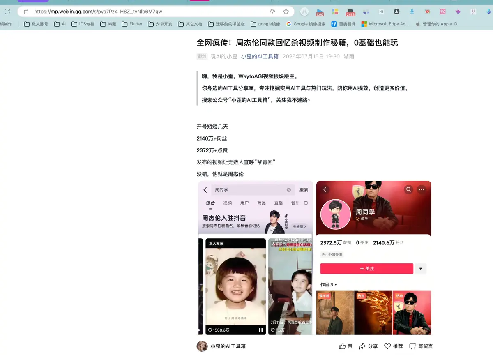Click the 娱乐榜 tagged video thumbnail

pos(335,313)
